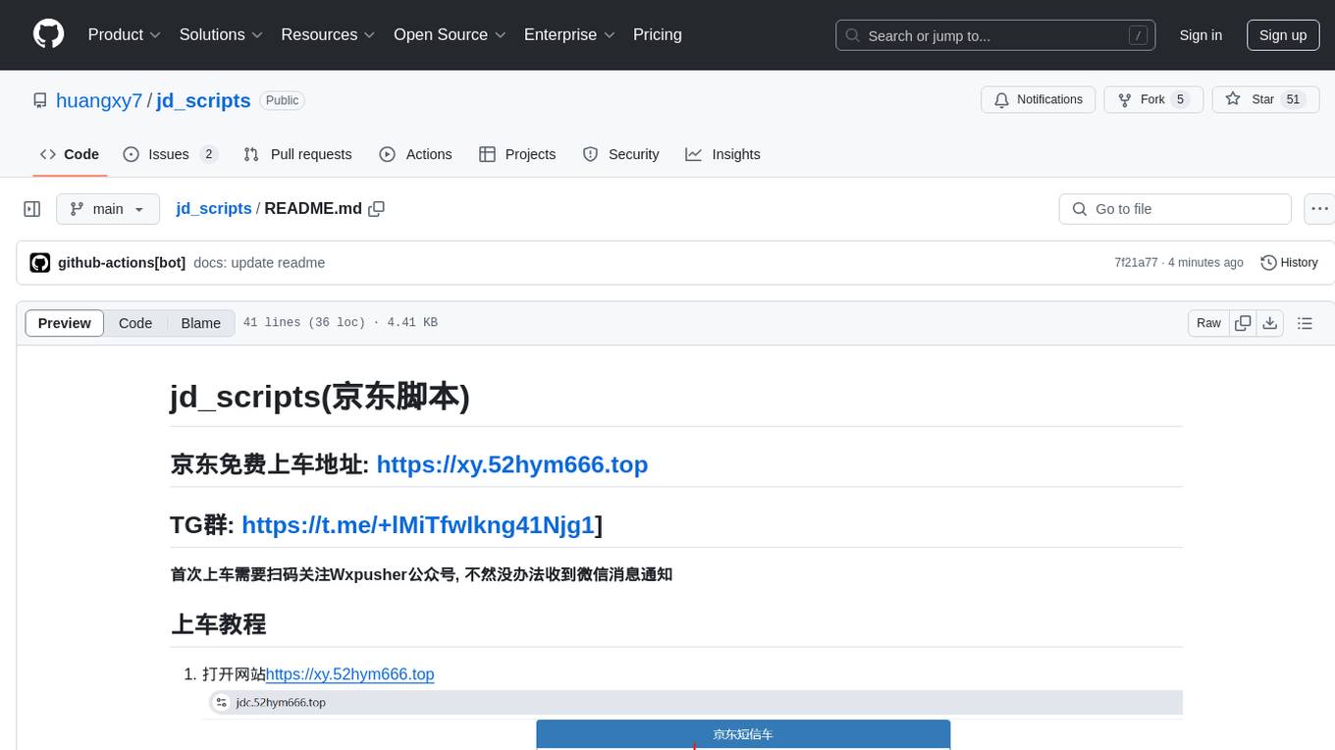Select the Preview view toggle
1335x750 pixels.
pos(65,323)
